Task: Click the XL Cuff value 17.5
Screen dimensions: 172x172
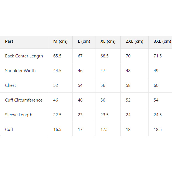Action: (104, 130)
